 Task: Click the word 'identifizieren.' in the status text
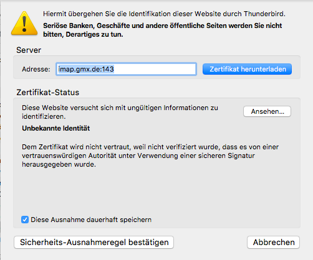coord(44,116)
